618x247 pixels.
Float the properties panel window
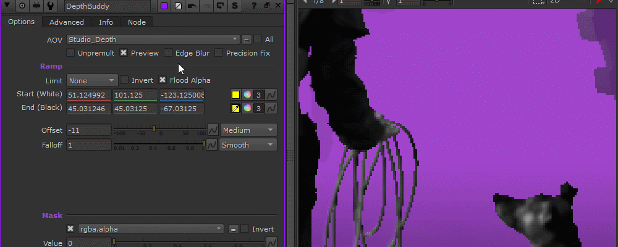click(267, 6)
